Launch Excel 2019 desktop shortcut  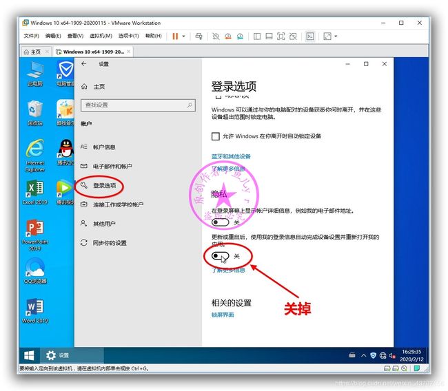(35, 193)
